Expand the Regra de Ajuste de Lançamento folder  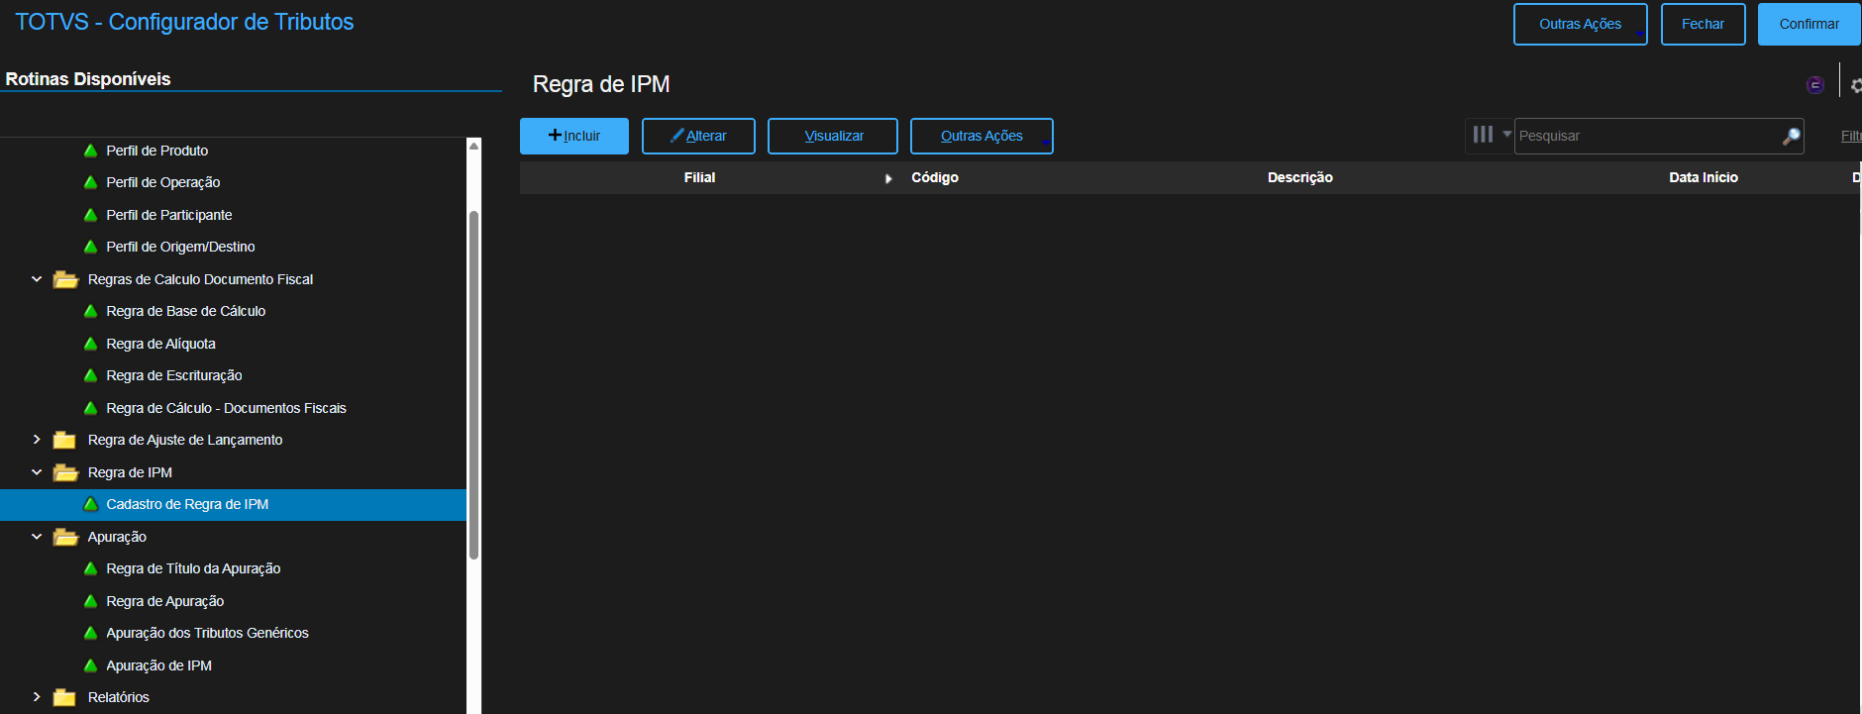tap(37, 440)
